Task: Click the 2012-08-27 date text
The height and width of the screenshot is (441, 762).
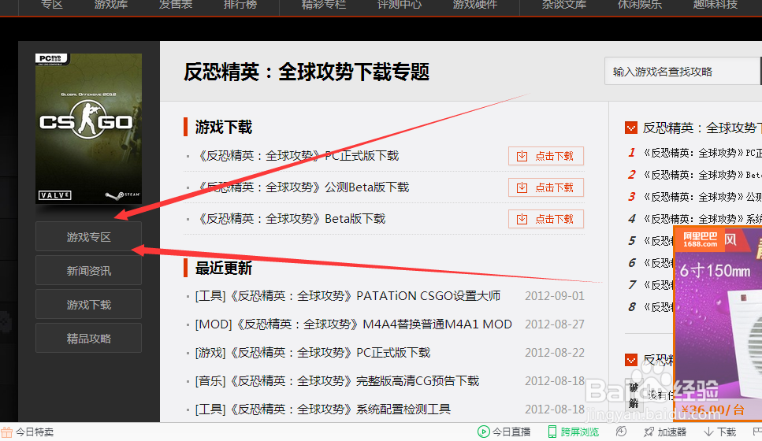Action: pyautogui.click(x=555, y=324)
